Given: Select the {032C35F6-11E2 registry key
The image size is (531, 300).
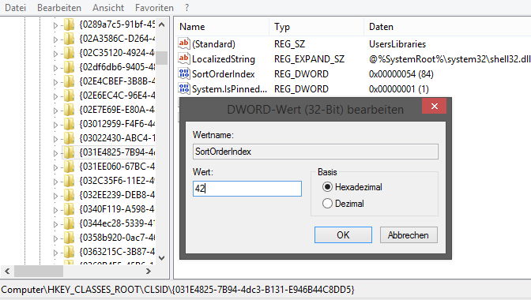Looking at the screenshot, I should click(x=117, y=181).
